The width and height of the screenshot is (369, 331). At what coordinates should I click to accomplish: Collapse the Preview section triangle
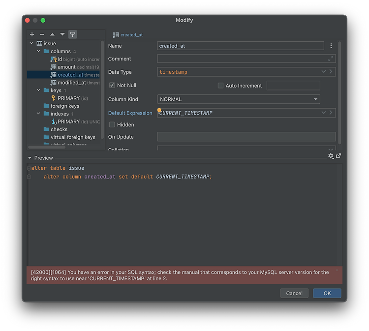coord(30,158)
